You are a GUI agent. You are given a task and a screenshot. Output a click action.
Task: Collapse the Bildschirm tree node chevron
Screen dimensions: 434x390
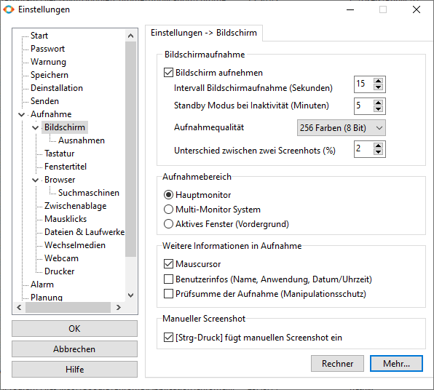pos(36,127)
